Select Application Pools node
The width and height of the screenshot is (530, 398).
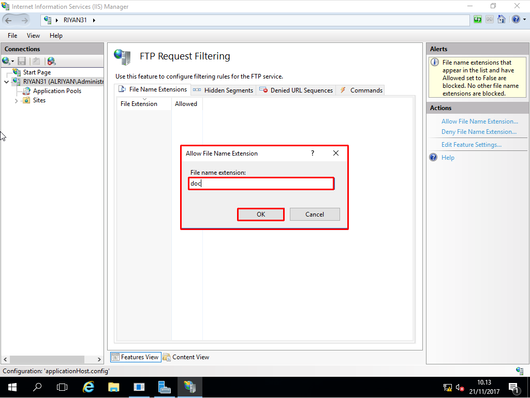(x=57, y=91)
